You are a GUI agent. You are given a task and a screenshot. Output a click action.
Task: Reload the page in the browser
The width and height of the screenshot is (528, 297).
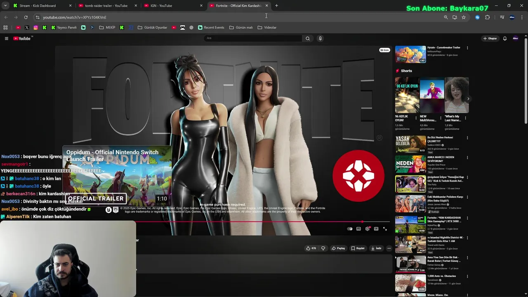pos(26,17)
